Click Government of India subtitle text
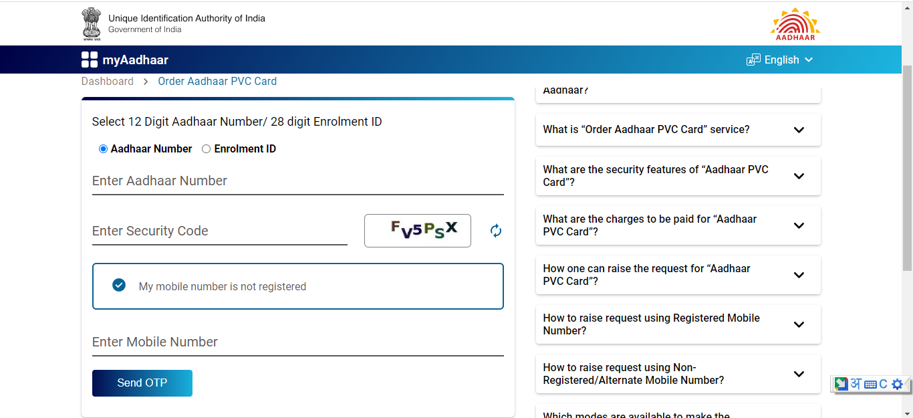The width and height of the screenshot is (913, 418). [145, 29]
